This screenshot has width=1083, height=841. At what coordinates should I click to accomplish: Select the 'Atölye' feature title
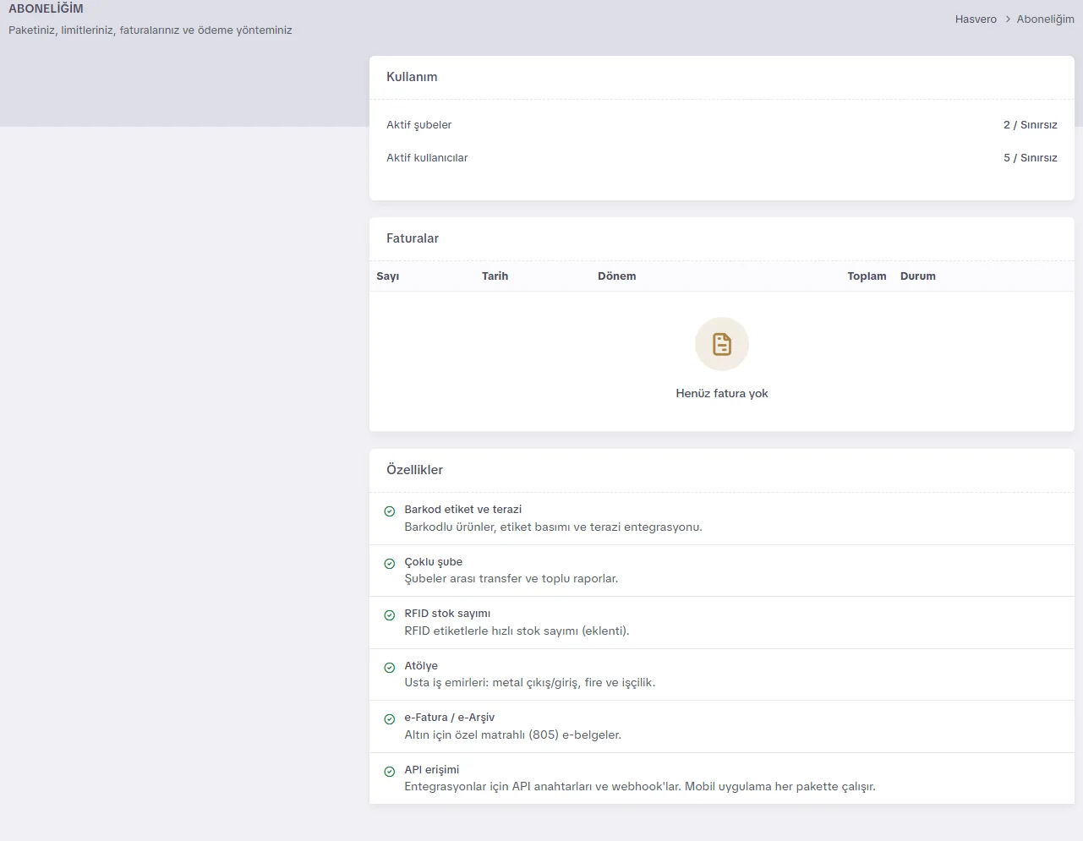coord(421,666)
